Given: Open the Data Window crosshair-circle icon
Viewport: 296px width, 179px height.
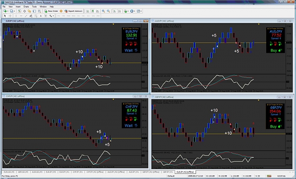Looking at the screenshot, I should (25, 11).
